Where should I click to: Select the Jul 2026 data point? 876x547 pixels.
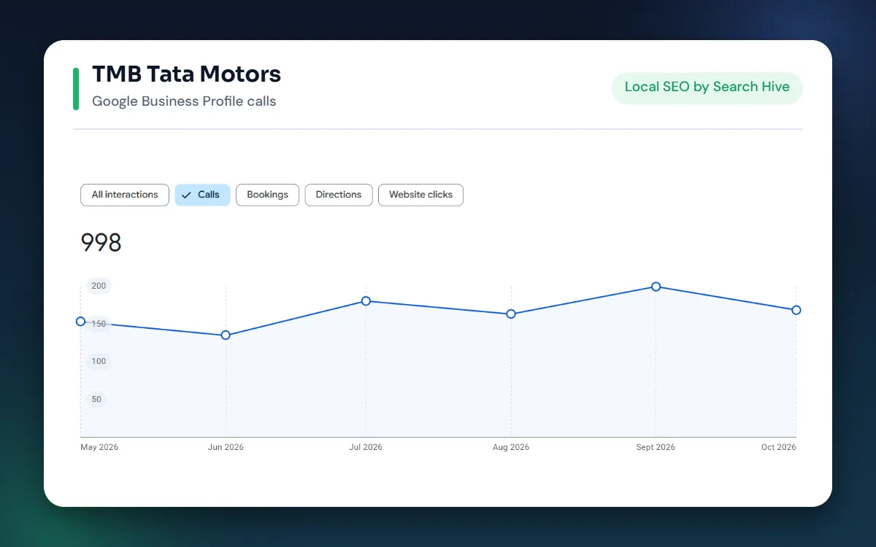coord(366,301)
